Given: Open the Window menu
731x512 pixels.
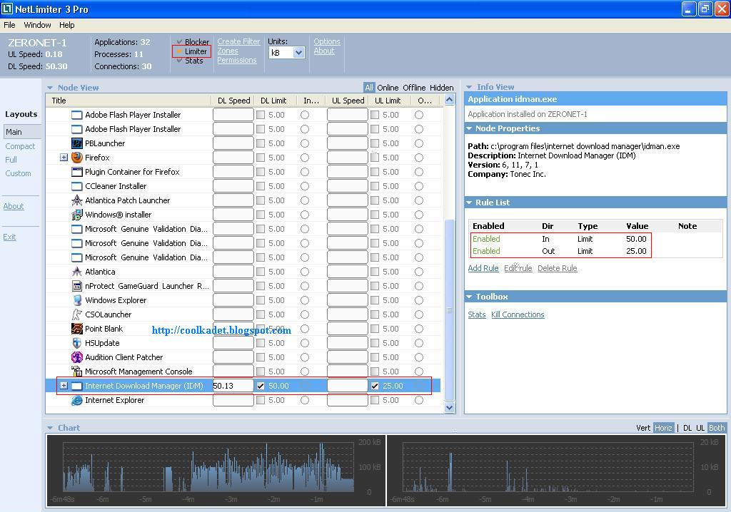Looking at the screenshot, I should click(x=37, y=25).
